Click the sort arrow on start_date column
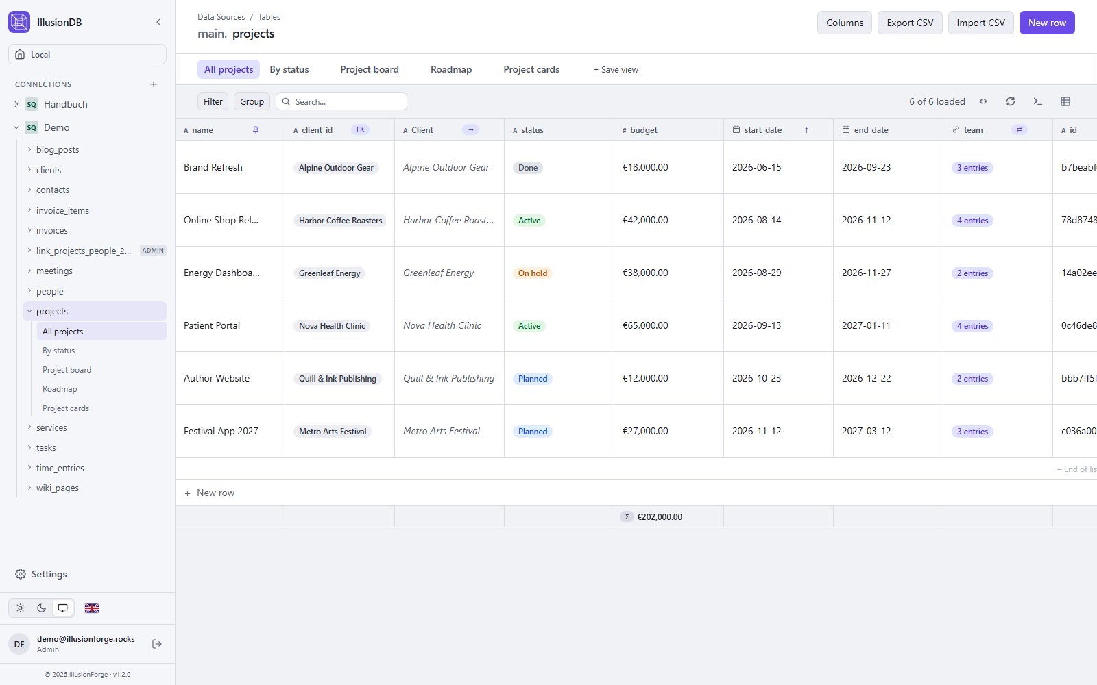The height and width of the screenshot is (685, 1097). (806, 129)
